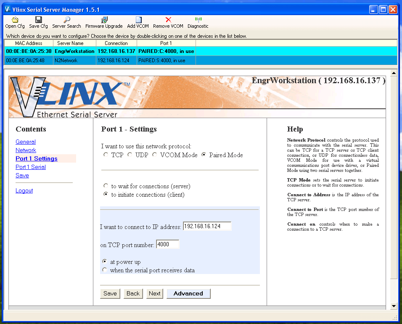
Task: Click the Back button
Action: pyautogui.click(x=133, y=293)
